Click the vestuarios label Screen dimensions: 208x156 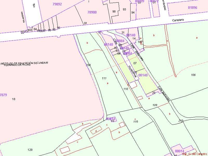[23, 17]
